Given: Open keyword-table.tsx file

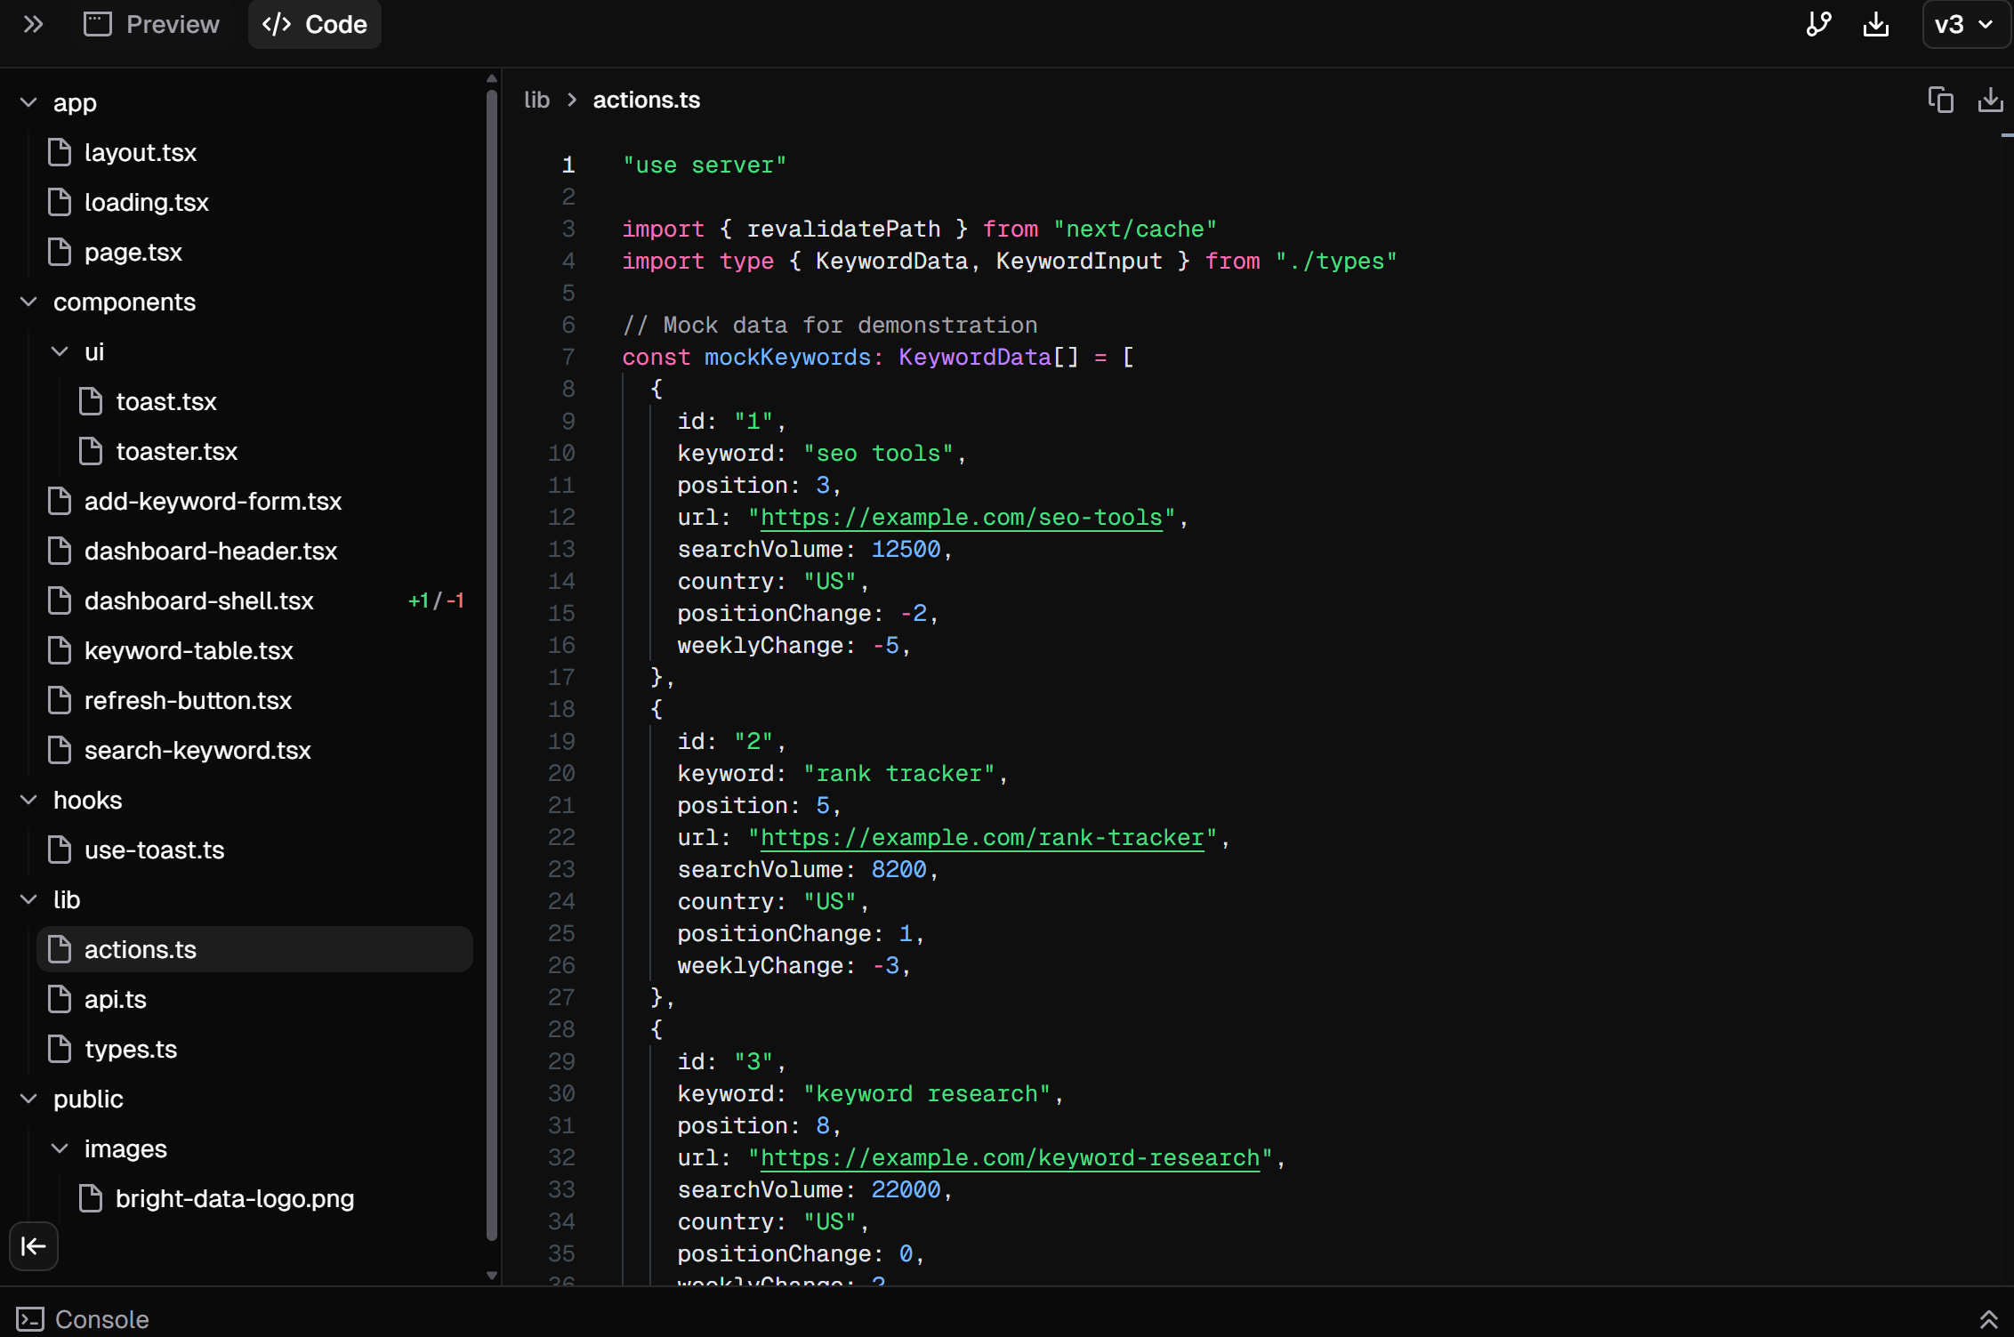Looking at the screenshot, I should pos(254,650).
